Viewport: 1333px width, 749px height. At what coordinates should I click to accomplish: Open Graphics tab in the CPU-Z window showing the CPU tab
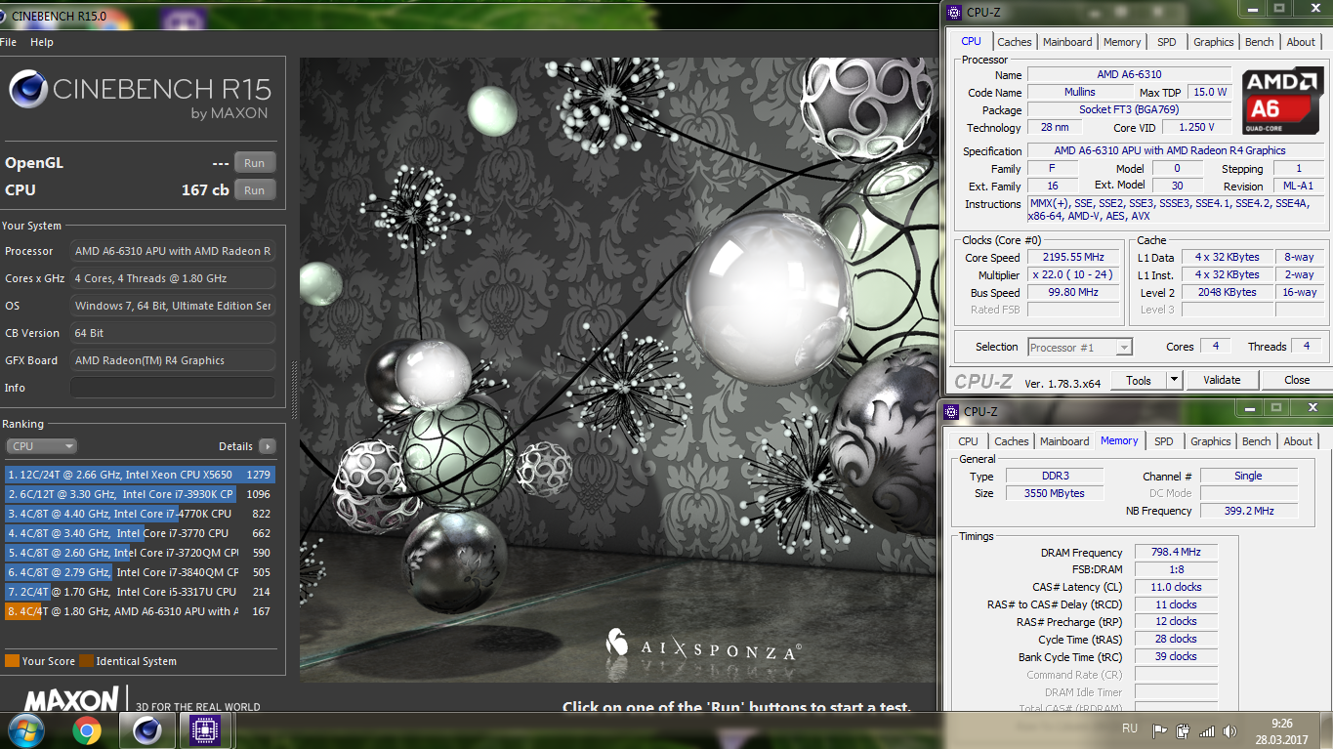(x=1213, y=42)
